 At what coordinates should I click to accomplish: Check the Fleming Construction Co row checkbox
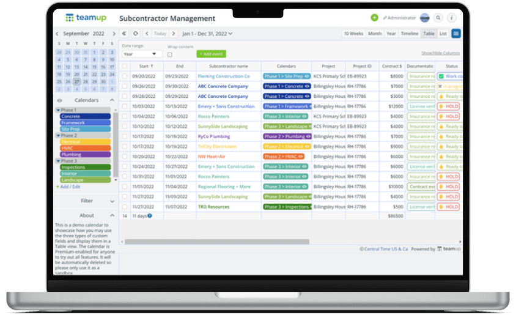pos(125,76)
